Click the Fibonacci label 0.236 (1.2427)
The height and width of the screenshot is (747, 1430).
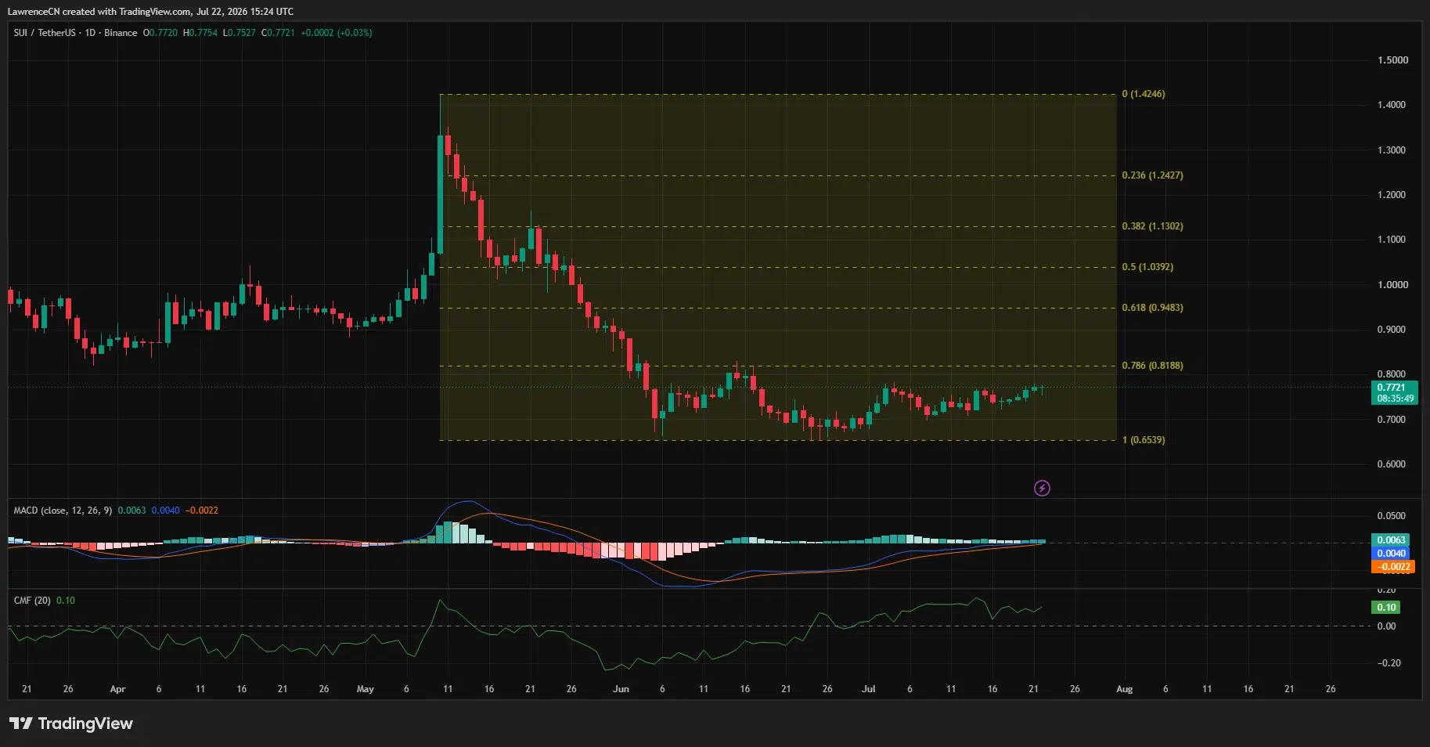[1152, 175]
